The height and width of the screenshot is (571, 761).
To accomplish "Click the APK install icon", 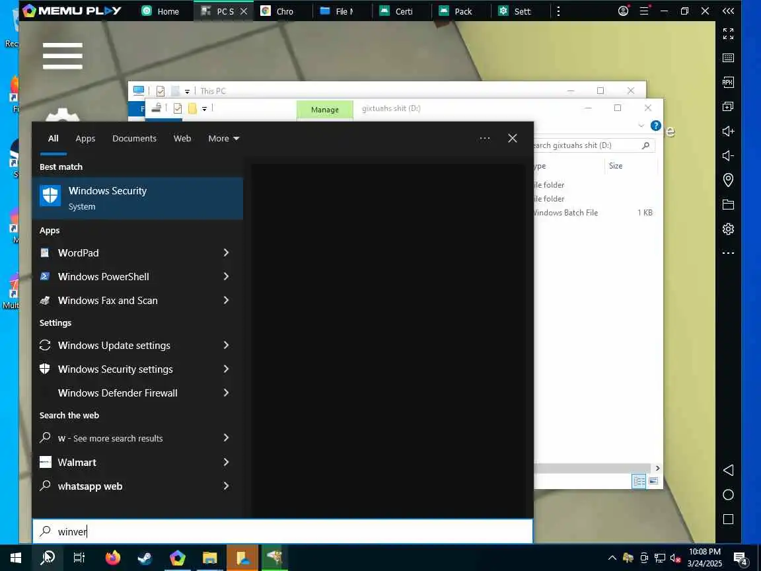I will pos(728,82).
